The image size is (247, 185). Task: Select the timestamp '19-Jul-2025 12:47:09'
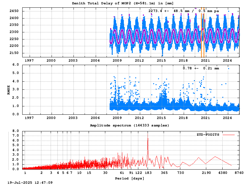tap(30, 183)
